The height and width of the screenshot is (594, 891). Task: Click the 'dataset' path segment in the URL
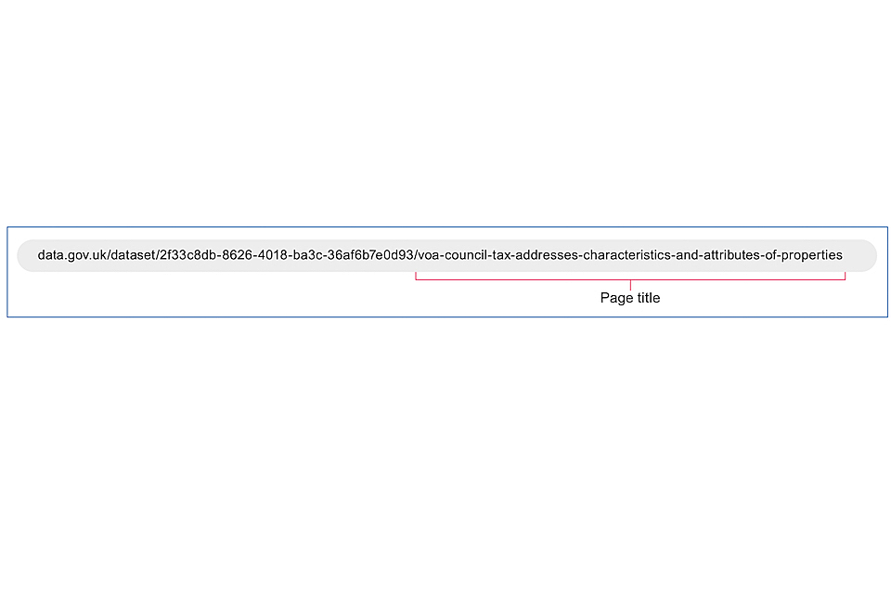point(133,255)
